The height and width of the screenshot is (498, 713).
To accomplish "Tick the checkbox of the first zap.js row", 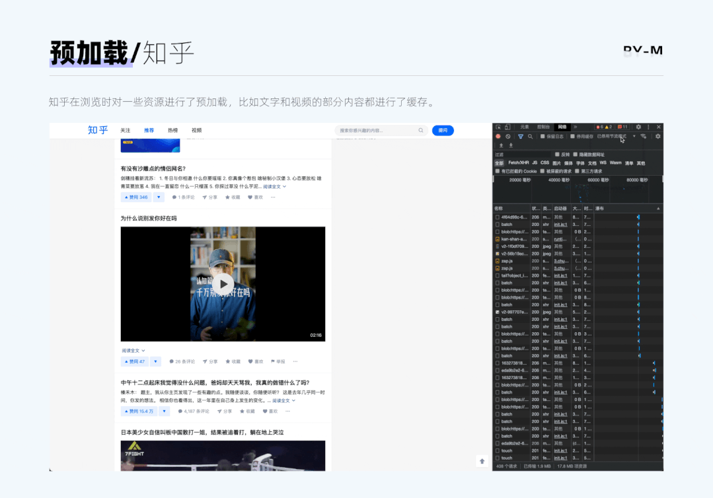I will tap(498, 261).
